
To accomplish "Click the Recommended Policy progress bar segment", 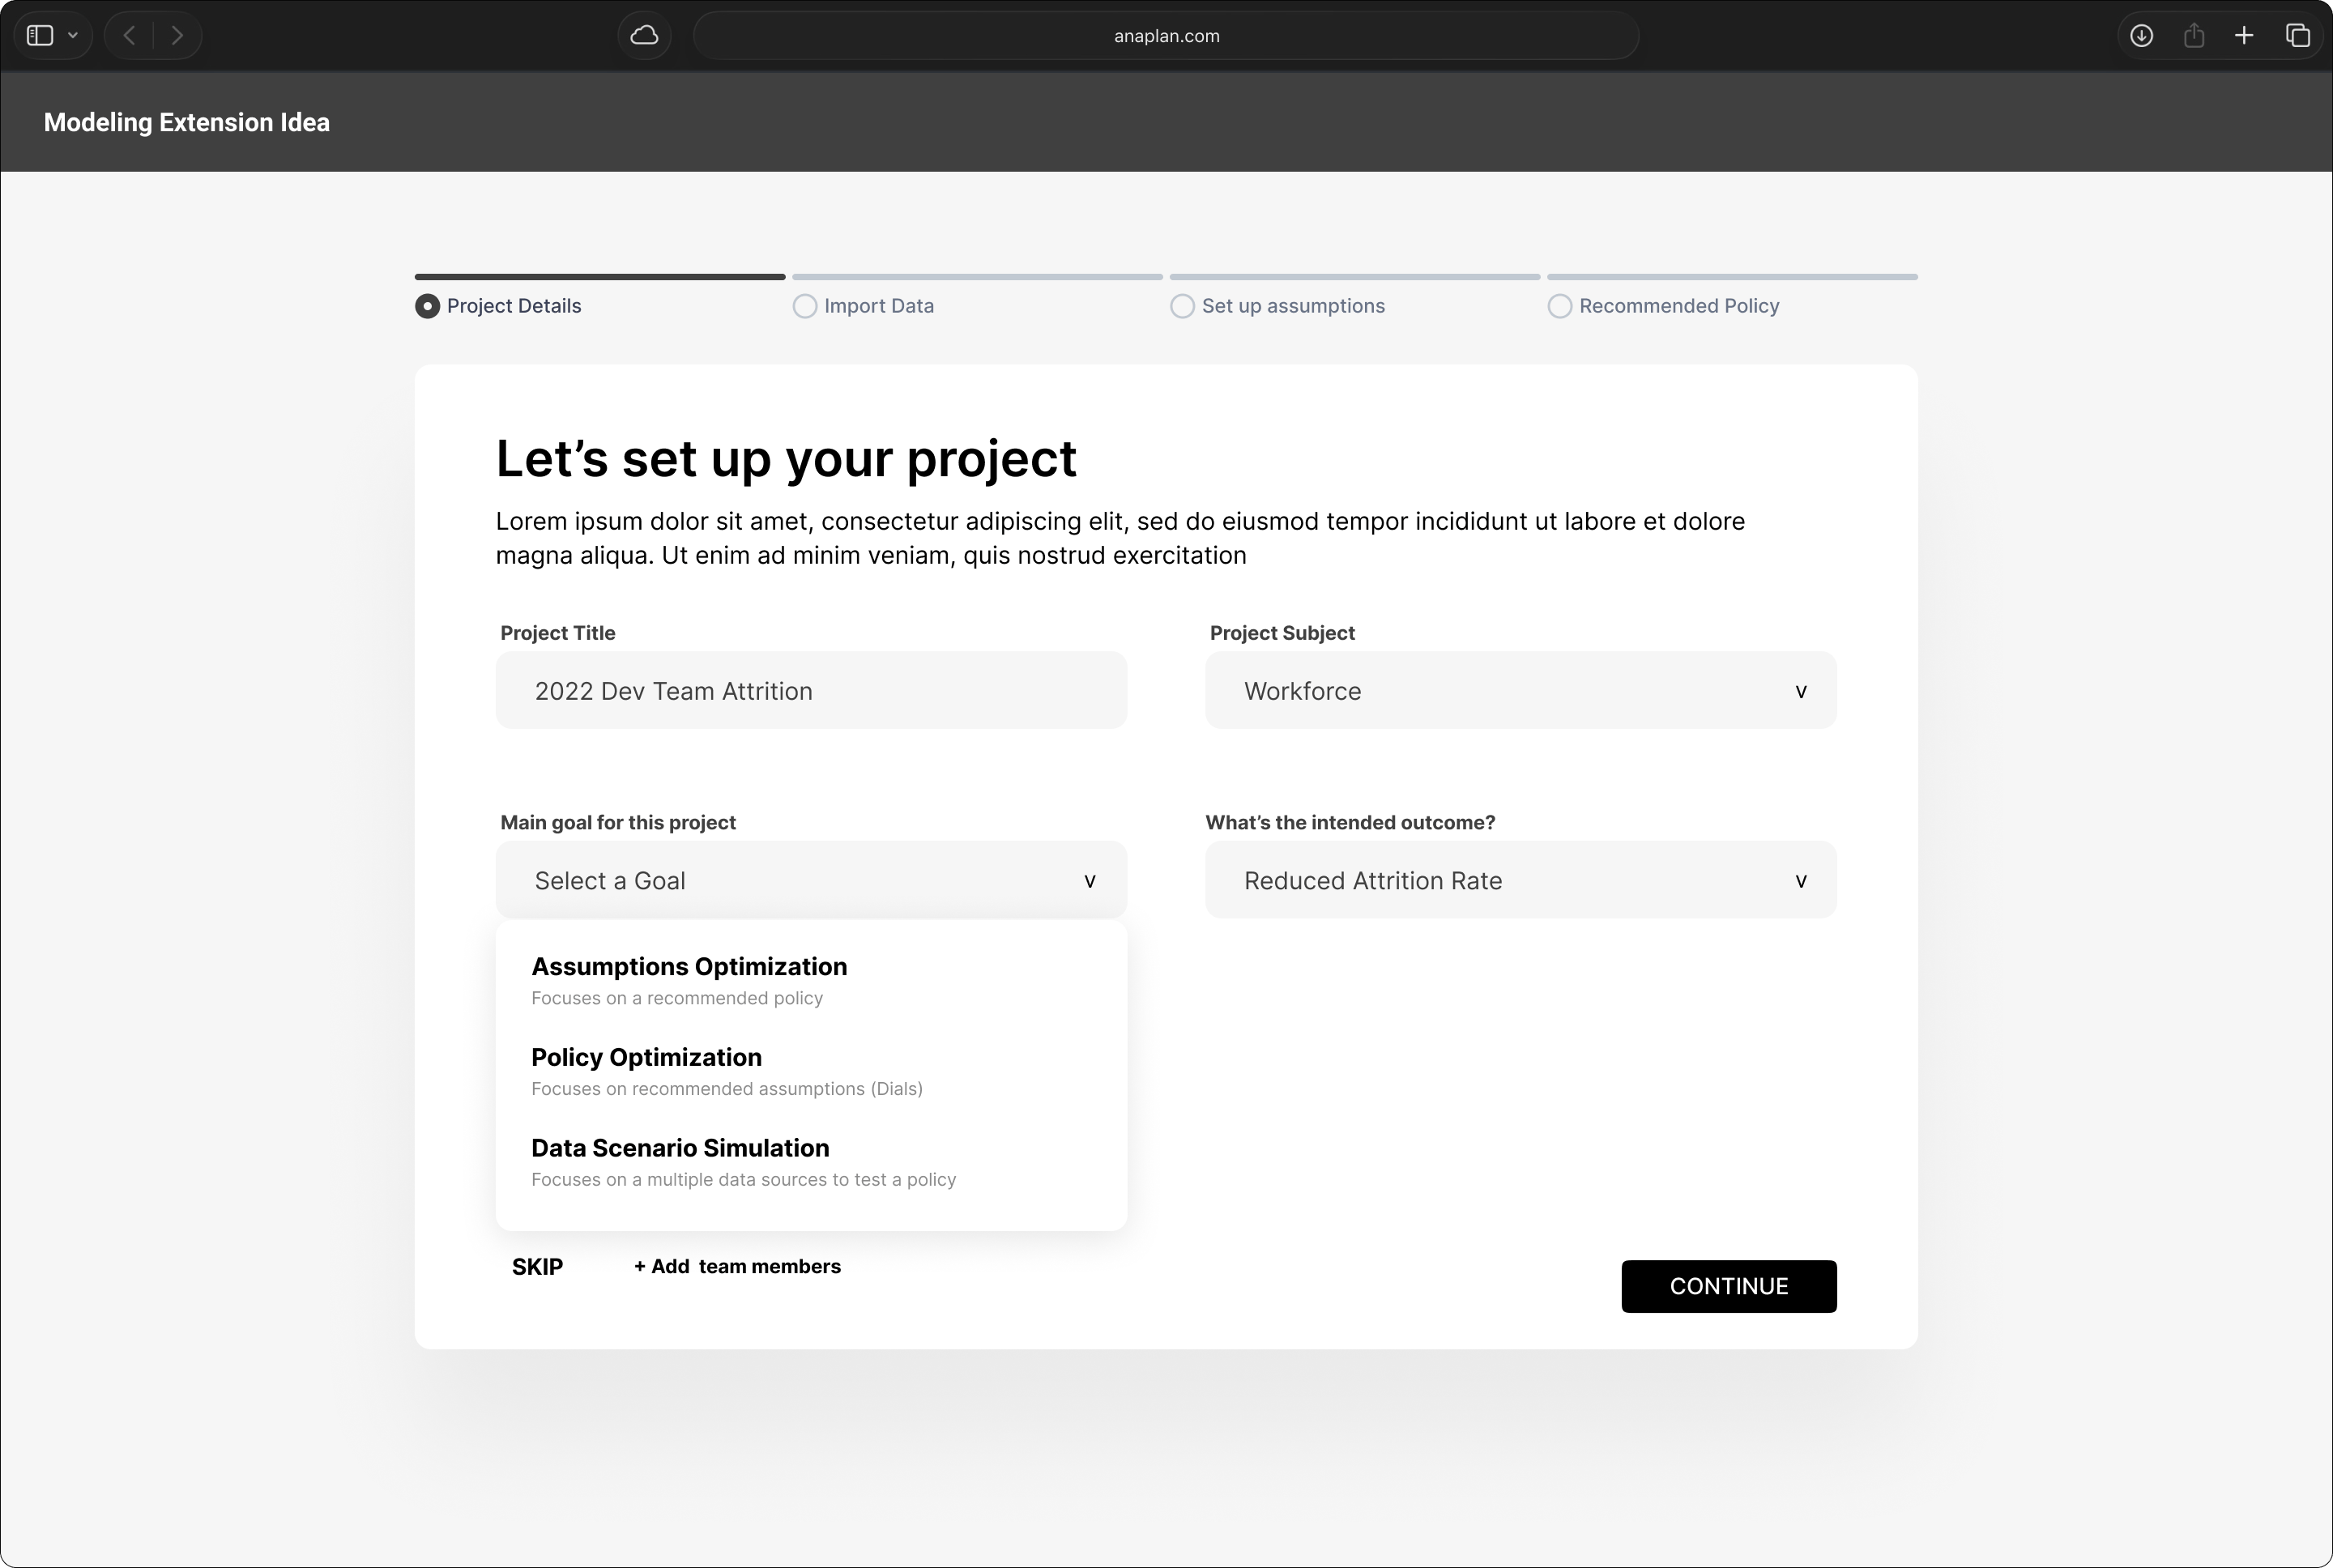I will [x=1731, y=277].
